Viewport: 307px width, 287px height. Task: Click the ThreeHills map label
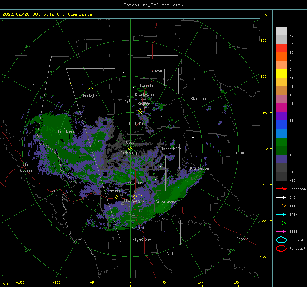tap(172, 149)
